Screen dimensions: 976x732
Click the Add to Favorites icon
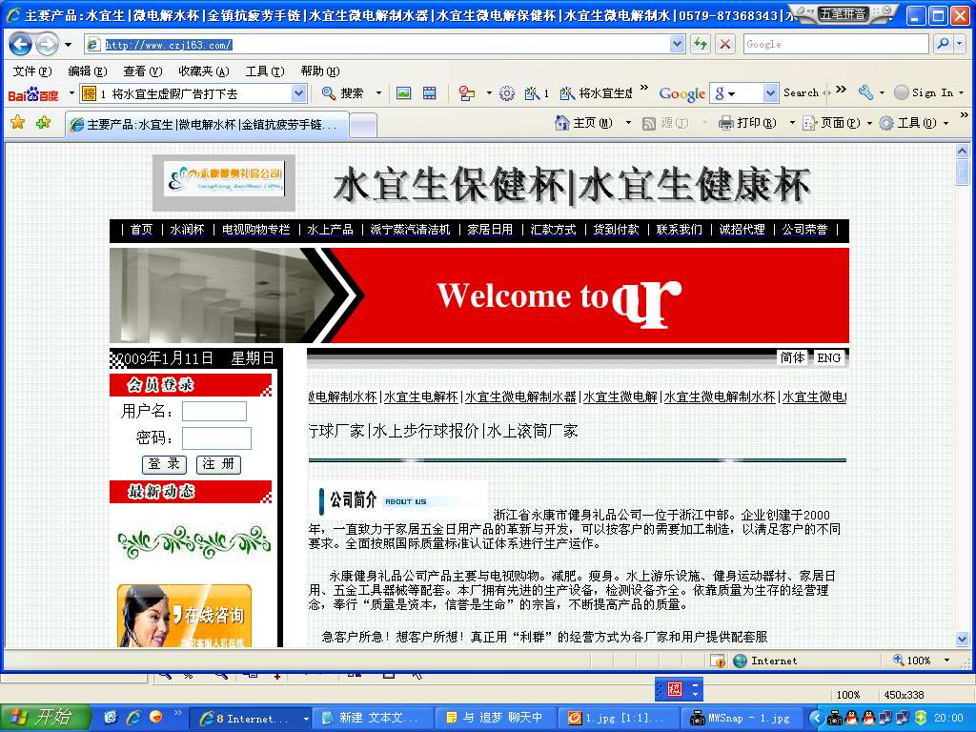(43, 123)
